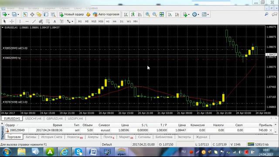Open a new chart window
This screenshot has height=157, width=279.
point(4,14)
